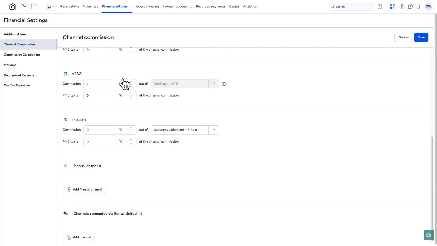Go to the Guest invoicing tab

[x=147, y=6]
